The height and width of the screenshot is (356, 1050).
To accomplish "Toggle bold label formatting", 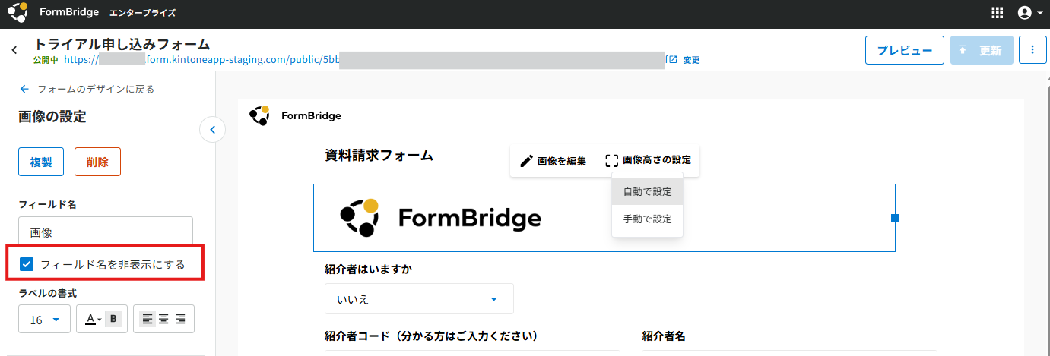I will (114, 320).
